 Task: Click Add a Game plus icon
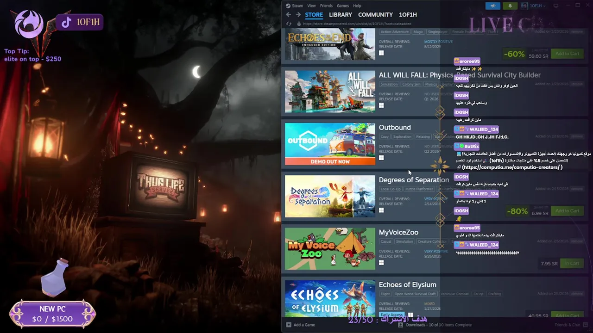click(x=289, y=325)
